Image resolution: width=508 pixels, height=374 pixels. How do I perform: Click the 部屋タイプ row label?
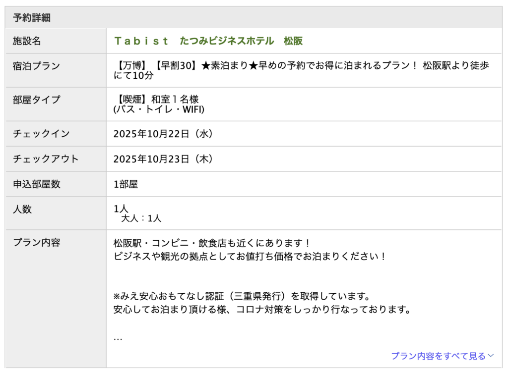coord(36,100)
